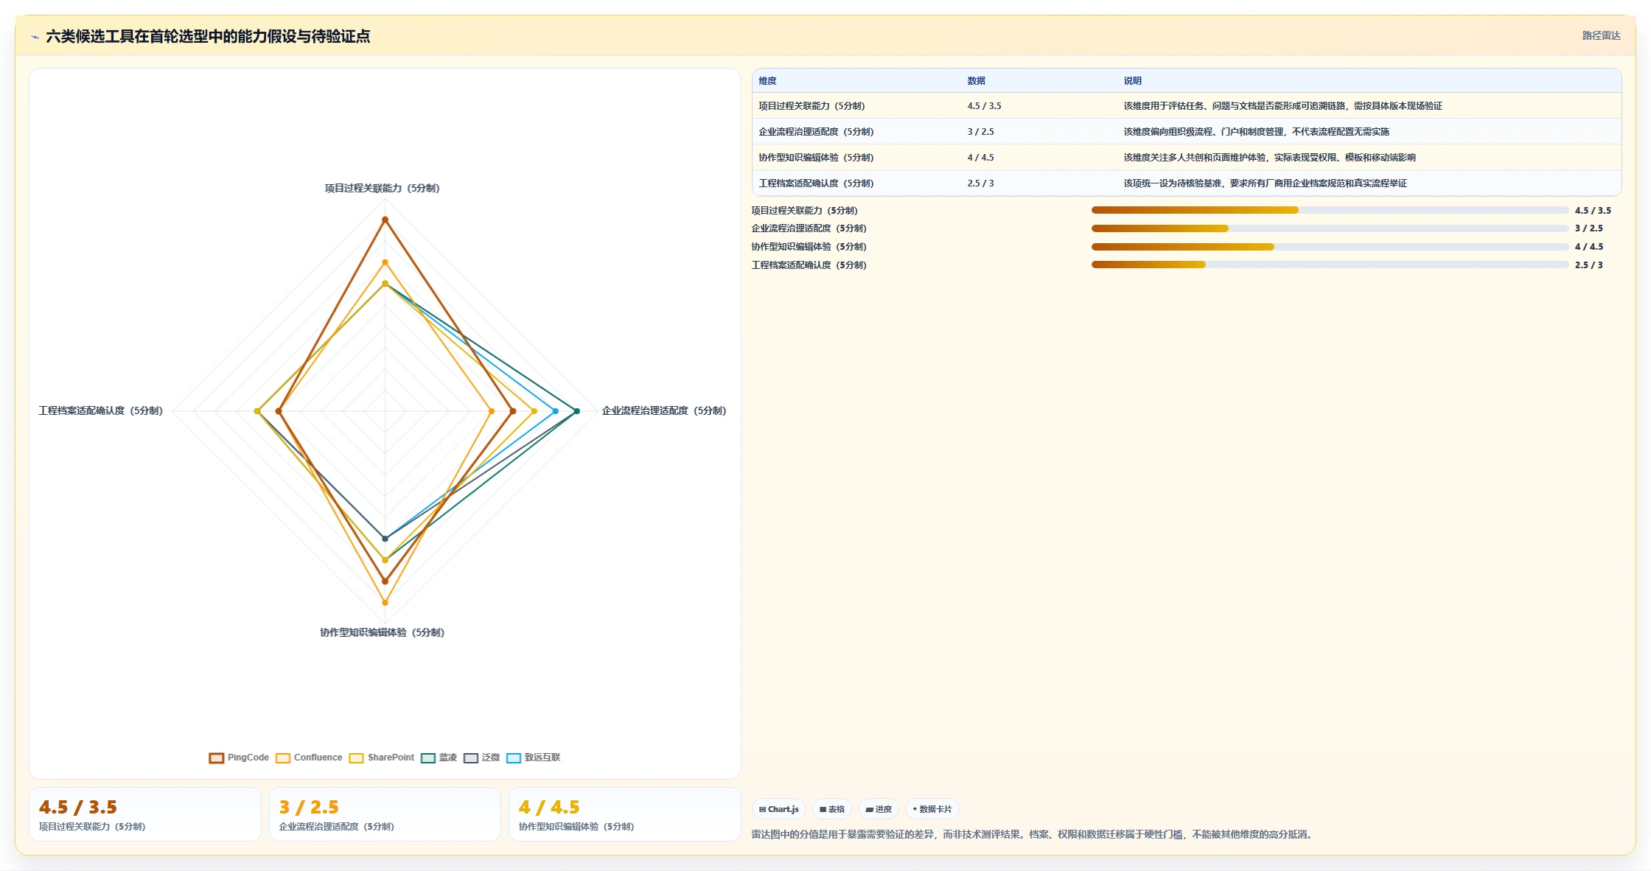Click the 企业流程治理适配度 progress row label
This screenshot has height=871, width=1651.
(809, 228)
